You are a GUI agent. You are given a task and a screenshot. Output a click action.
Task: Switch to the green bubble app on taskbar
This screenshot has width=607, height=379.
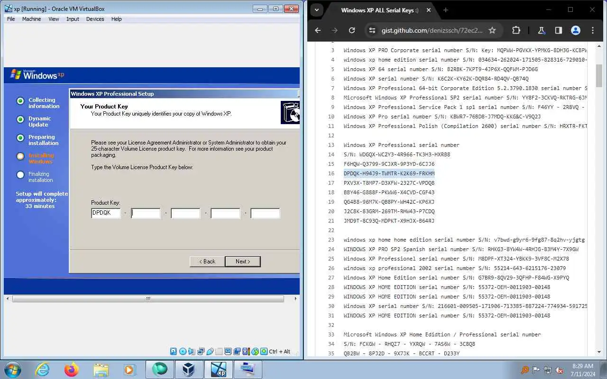tap(159, 369)
